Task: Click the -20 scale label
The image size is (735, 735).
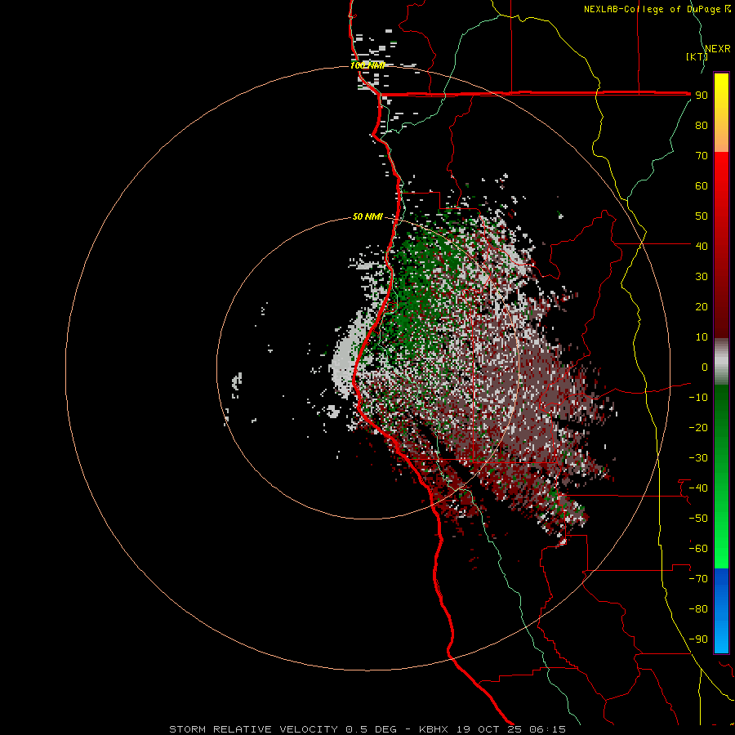Action: [698, 427]
